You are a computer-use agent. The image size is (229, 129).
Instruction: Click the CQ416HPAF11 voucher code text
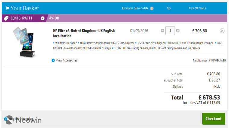[21, 18]
